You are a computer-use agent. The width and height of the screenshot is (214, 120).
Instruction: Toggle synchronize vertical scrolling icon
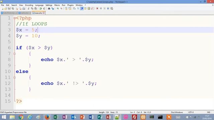[x=66, y=9]
